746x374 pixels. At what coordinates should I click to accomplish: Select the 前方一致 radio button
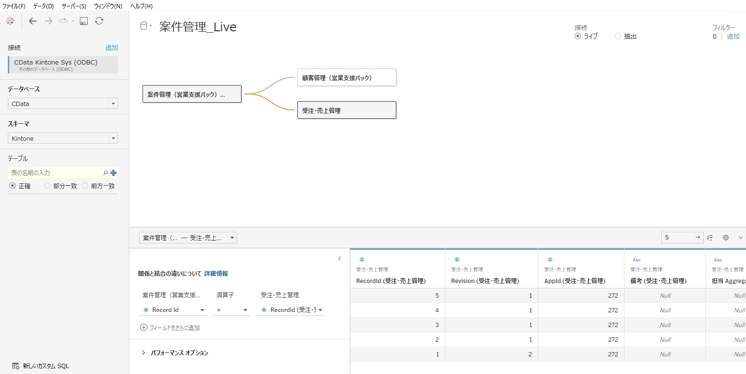click(x=85, y=186)
